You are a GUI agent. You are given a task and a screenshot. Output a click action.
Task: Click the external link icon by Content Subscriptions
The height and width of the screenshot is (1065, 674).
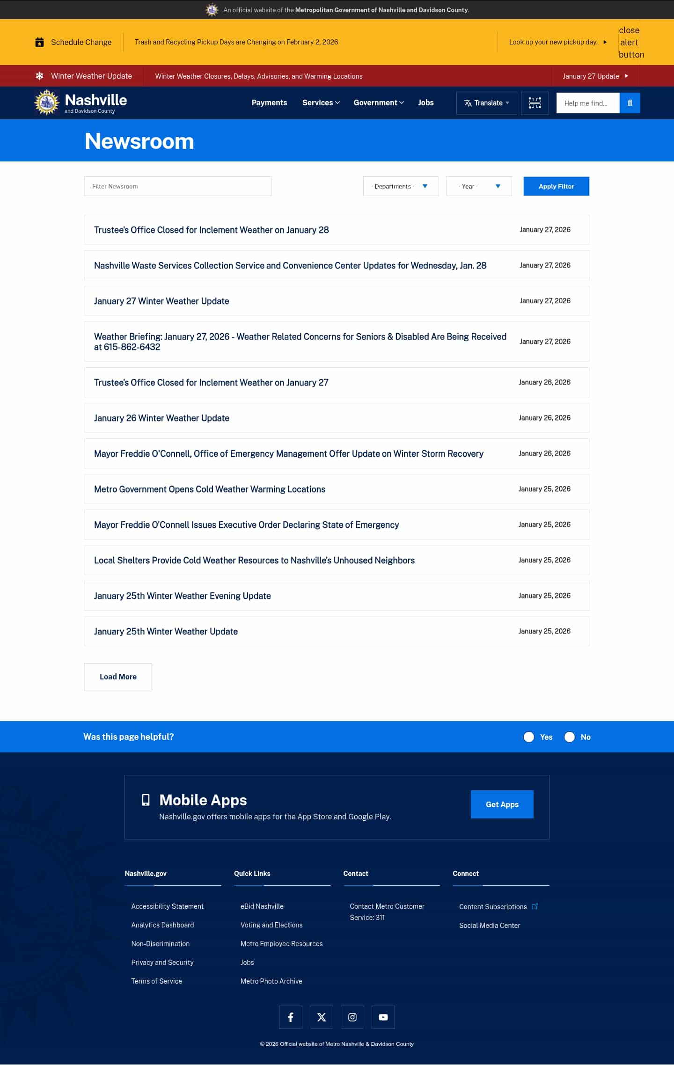[x=535, y=906]
